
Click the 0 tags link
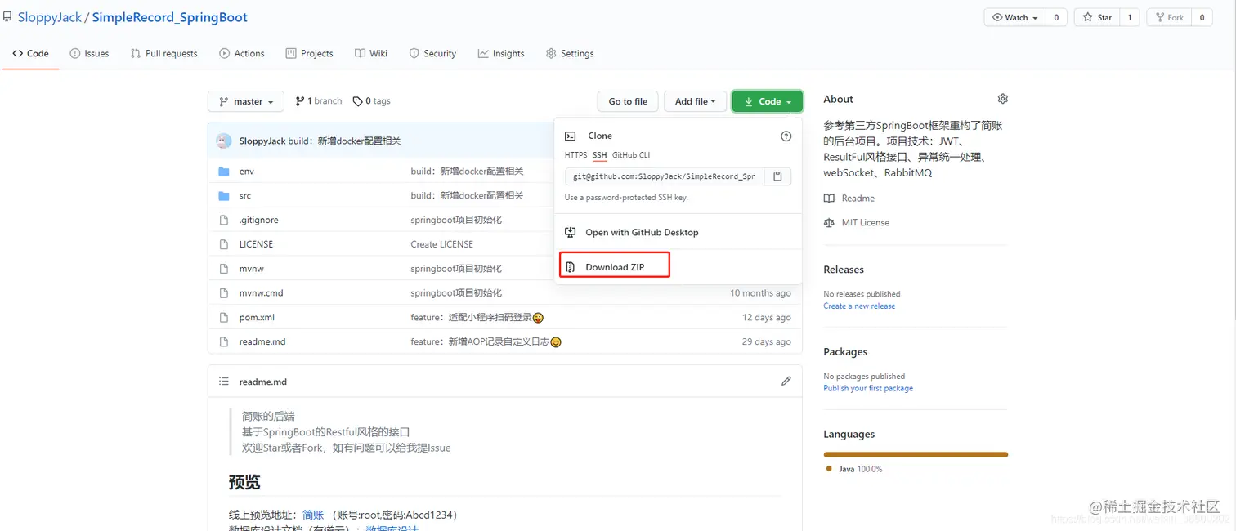pyautogui.click(x=372, y=101)
